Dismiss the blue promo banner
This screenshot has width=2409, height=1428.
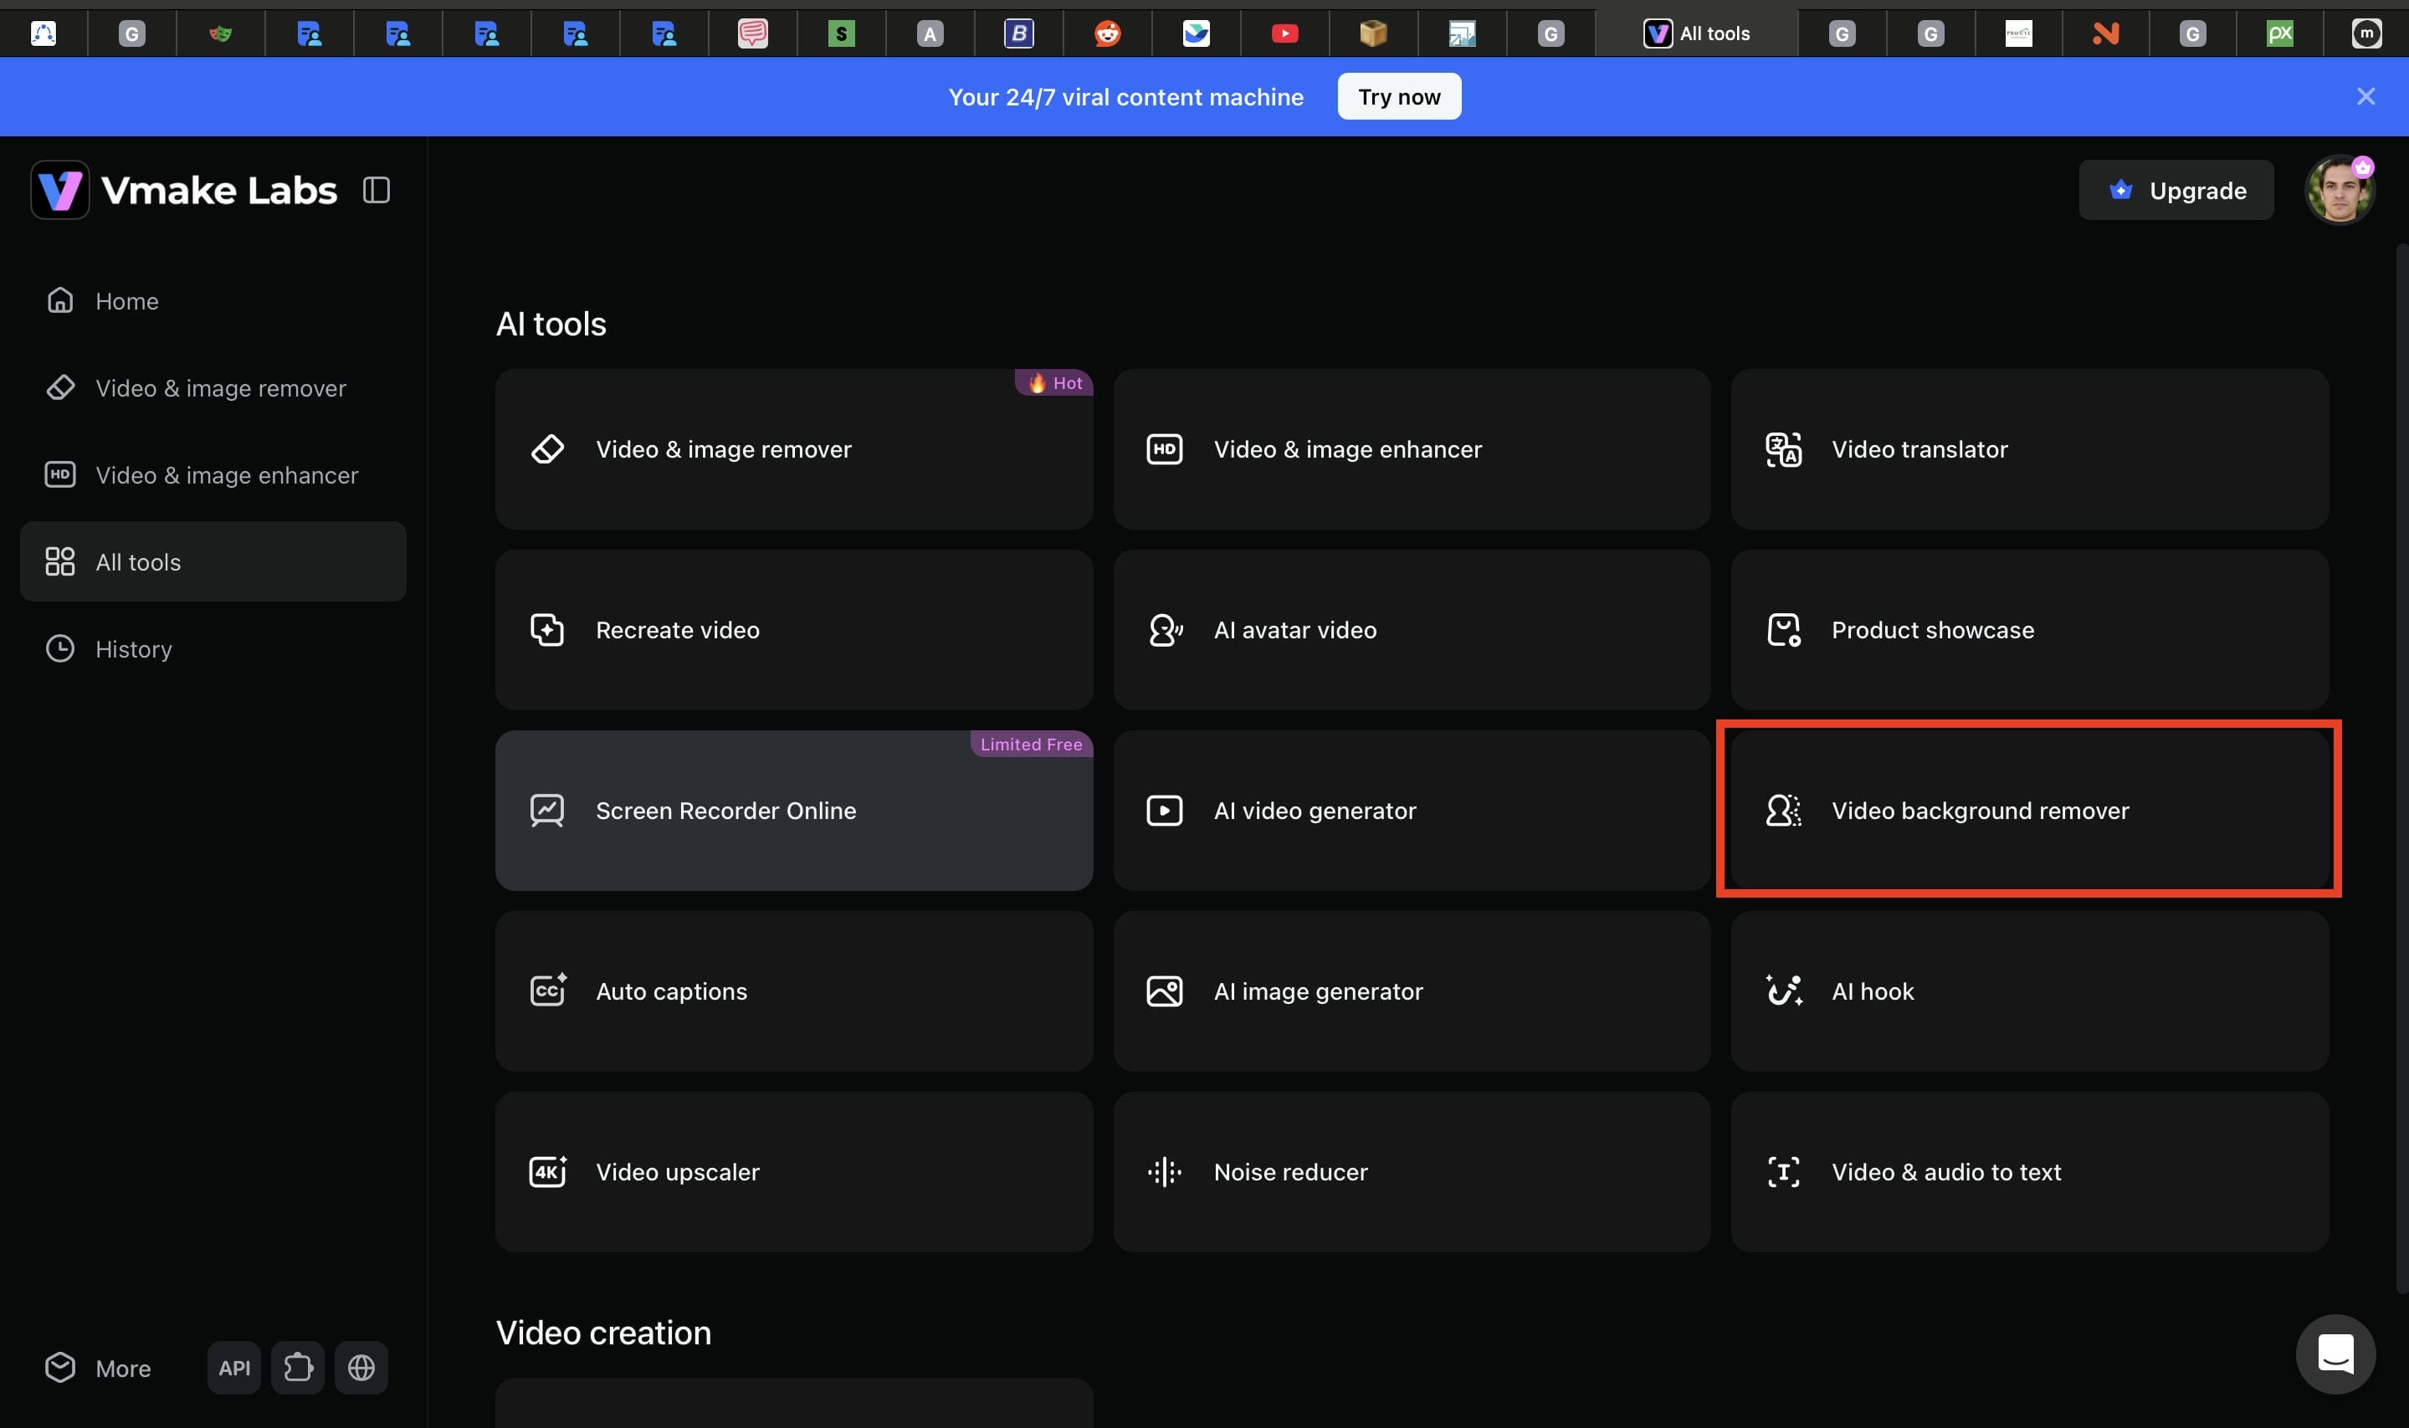[2365, 96]
